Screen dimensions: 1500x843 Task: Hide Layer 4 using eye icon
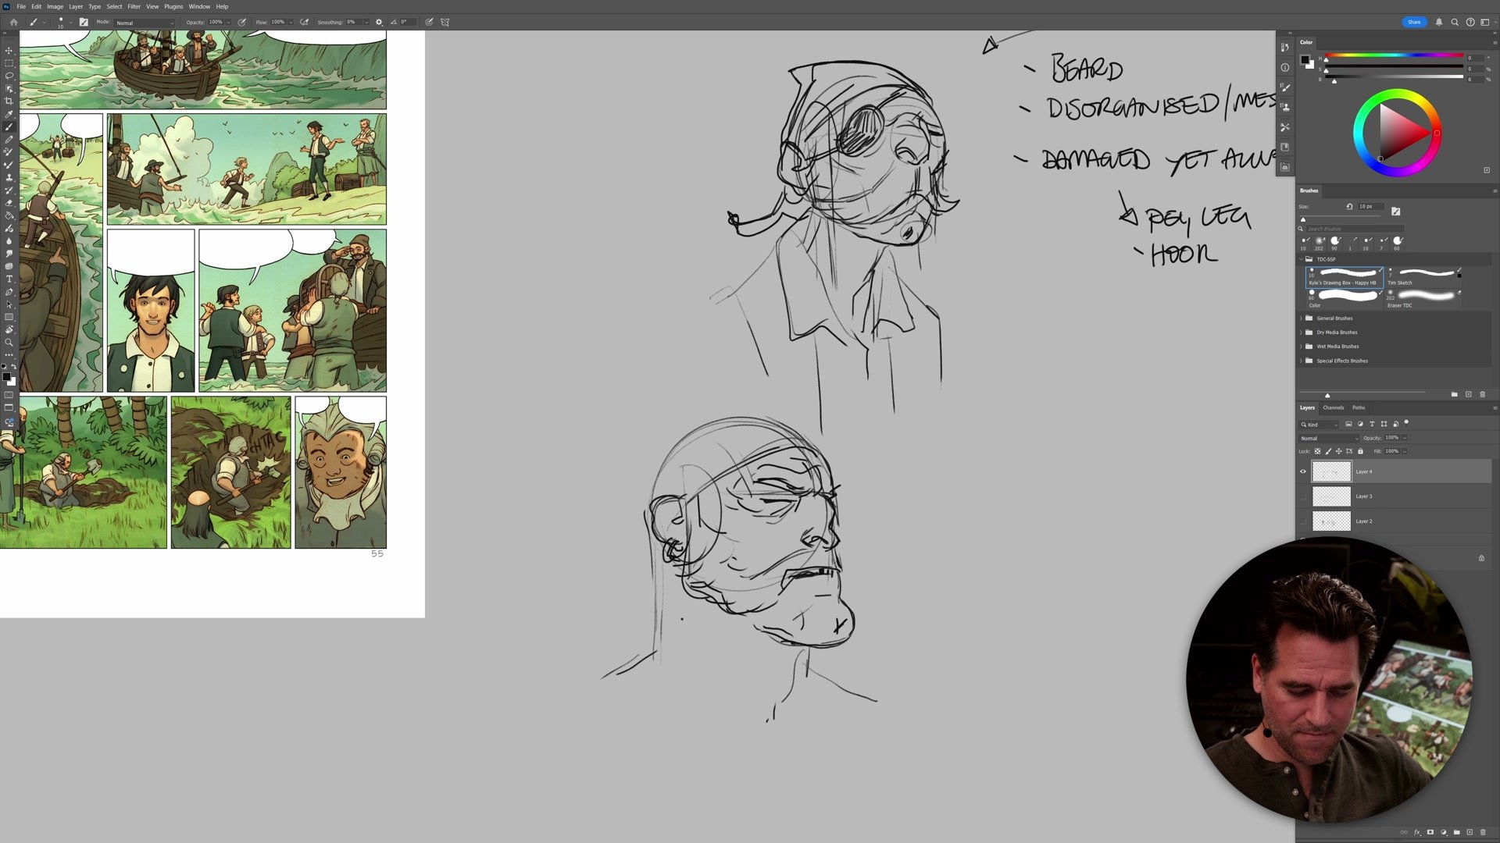[x=1302, y=471]
